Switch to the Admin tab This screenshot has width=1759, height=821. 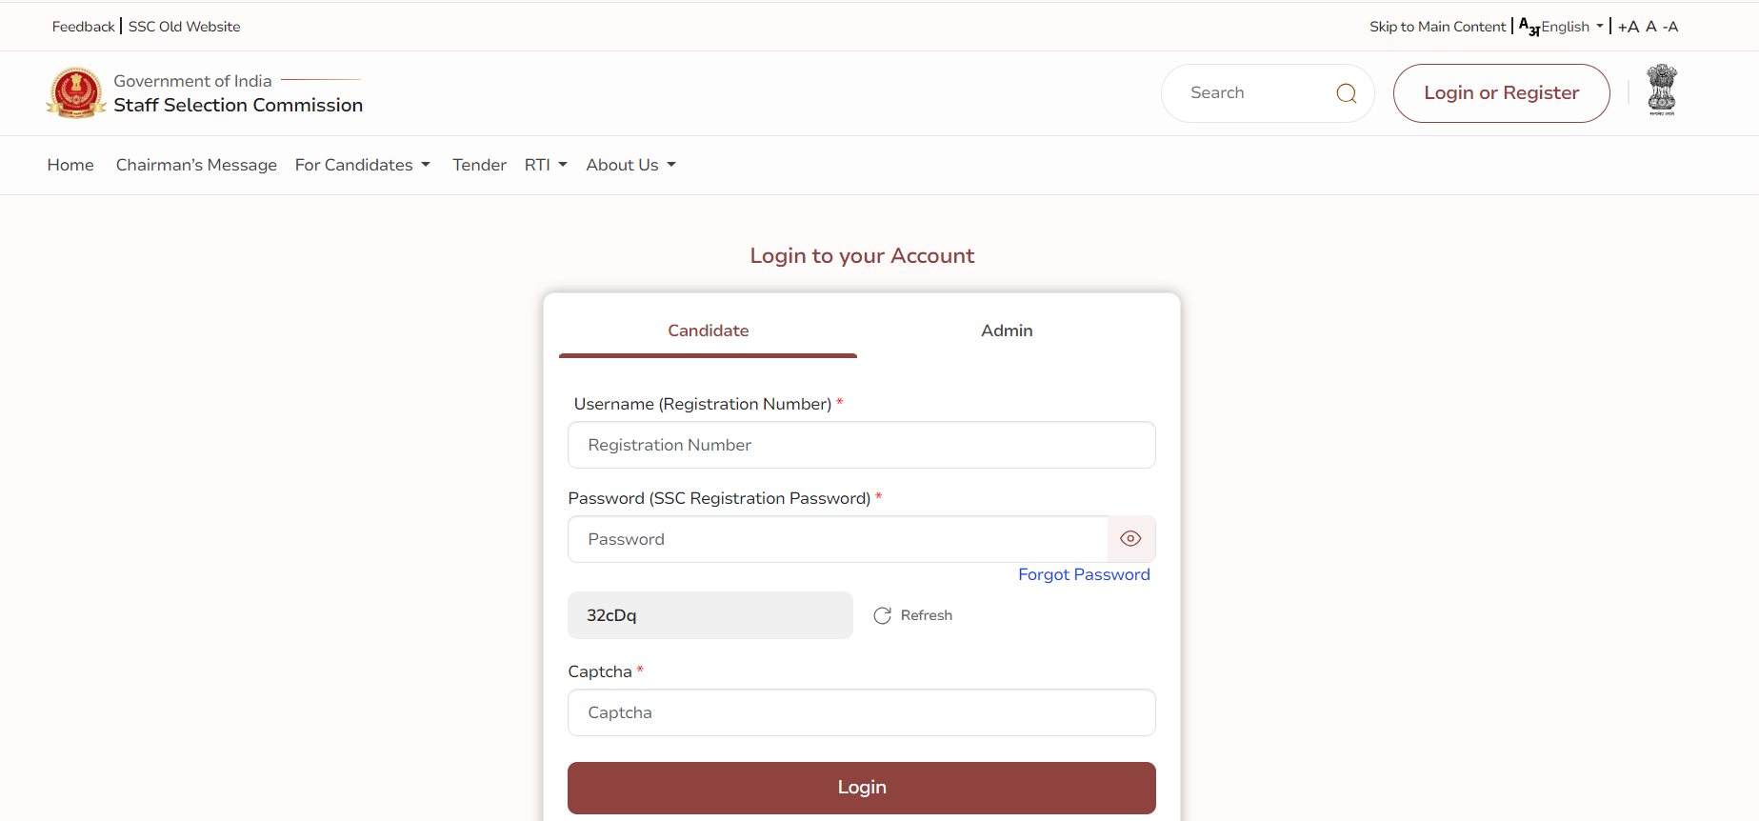[x=1007, y=330]
